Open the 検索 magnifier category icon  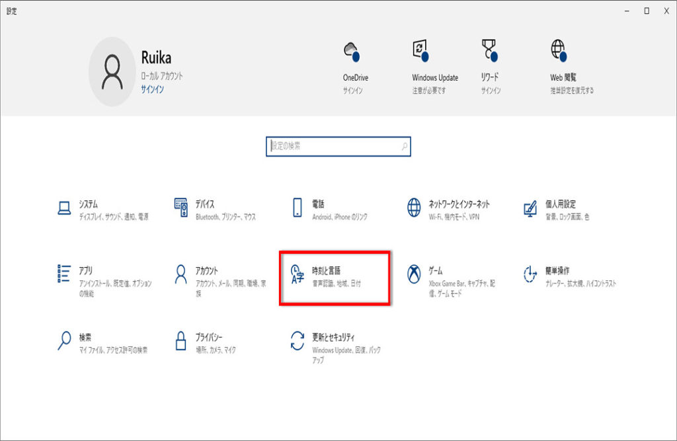(64, 341)
